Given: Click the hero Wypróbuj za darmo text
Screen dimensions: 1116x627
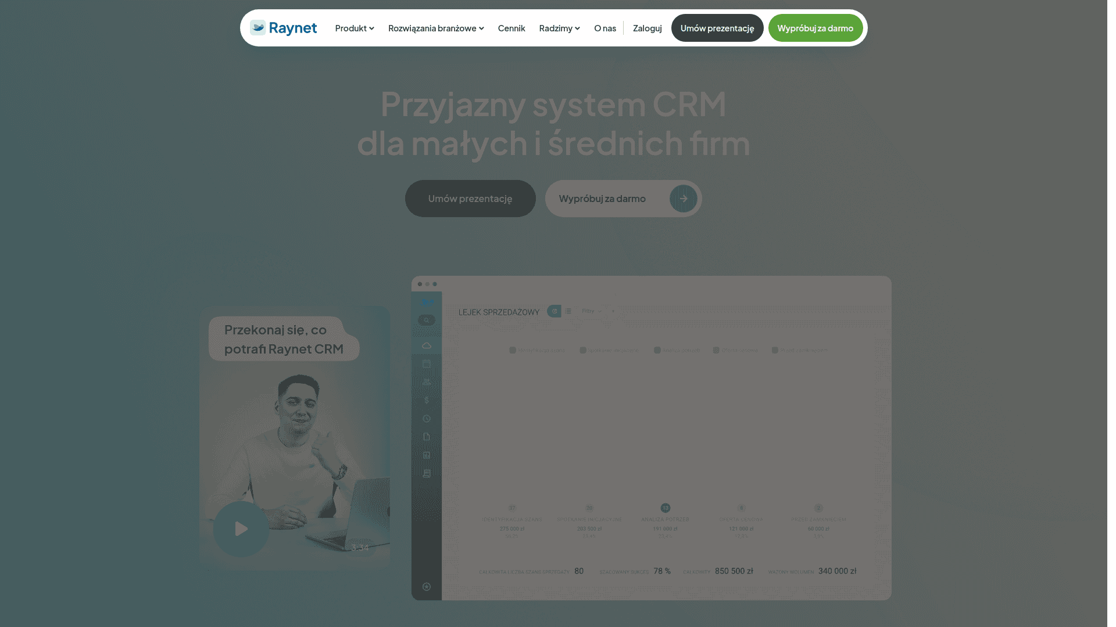Looking at the screenshot, I should [602, 199].
